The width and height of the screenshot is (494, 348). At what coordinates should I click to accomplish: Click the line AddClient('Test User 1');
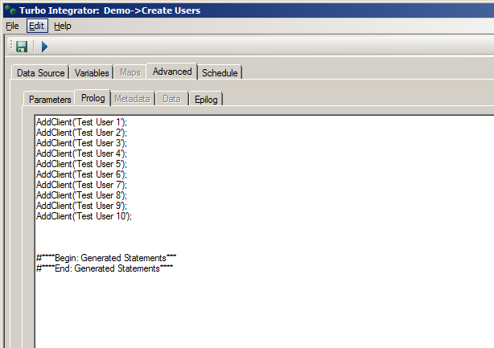(x=81, y=122)
